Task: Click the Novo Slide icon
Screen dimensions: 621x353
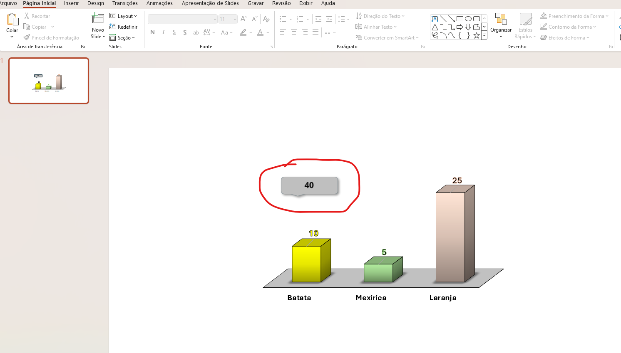Action: (x=98, y=19)
